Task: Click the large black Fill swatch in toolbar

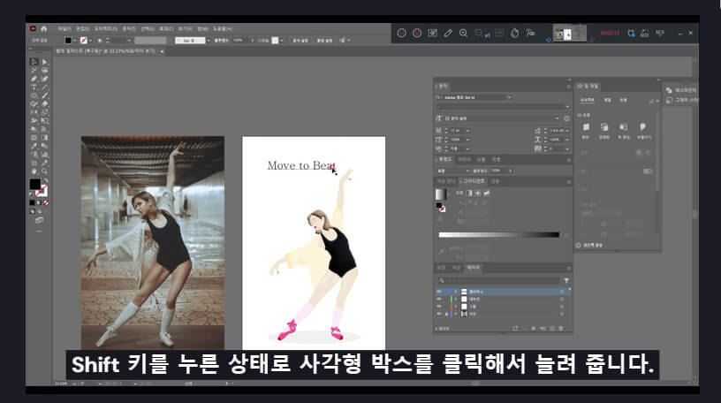Action: pos(35,184)
